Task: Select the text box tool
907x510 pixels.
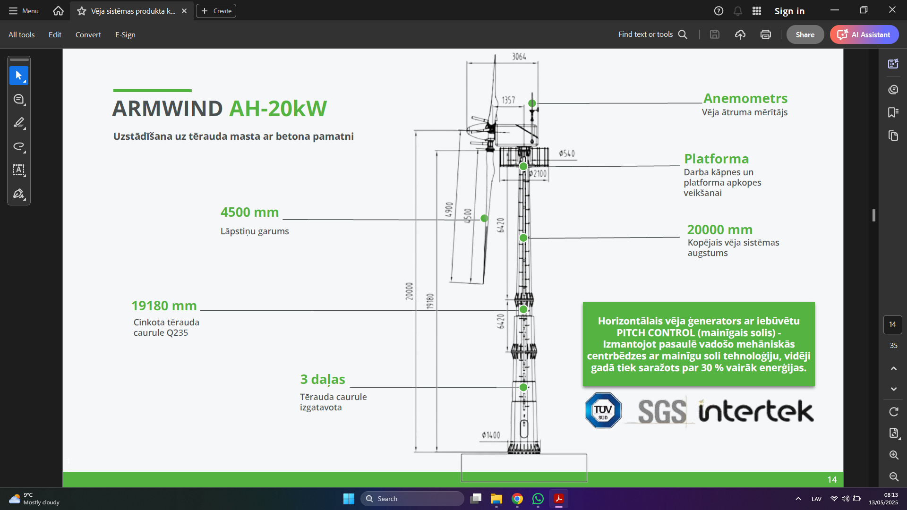Action: click(x=18, y=170)
